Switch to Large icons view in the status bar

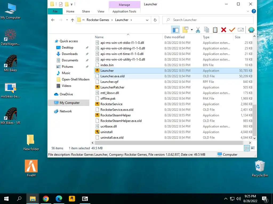[x=253, y=148]
